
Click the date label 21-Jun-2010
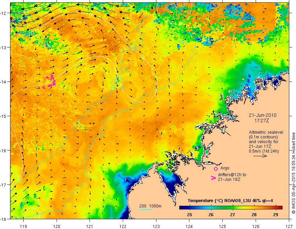click(263, 115)
